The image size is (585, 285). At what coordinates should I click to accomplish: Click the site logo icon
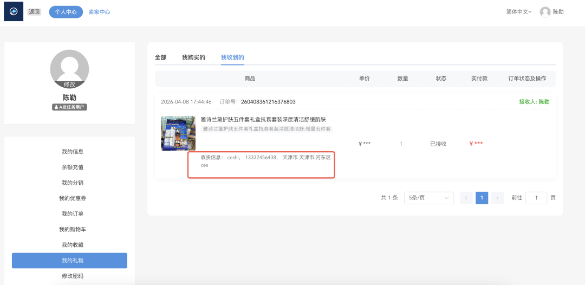[x=14, y=11]
